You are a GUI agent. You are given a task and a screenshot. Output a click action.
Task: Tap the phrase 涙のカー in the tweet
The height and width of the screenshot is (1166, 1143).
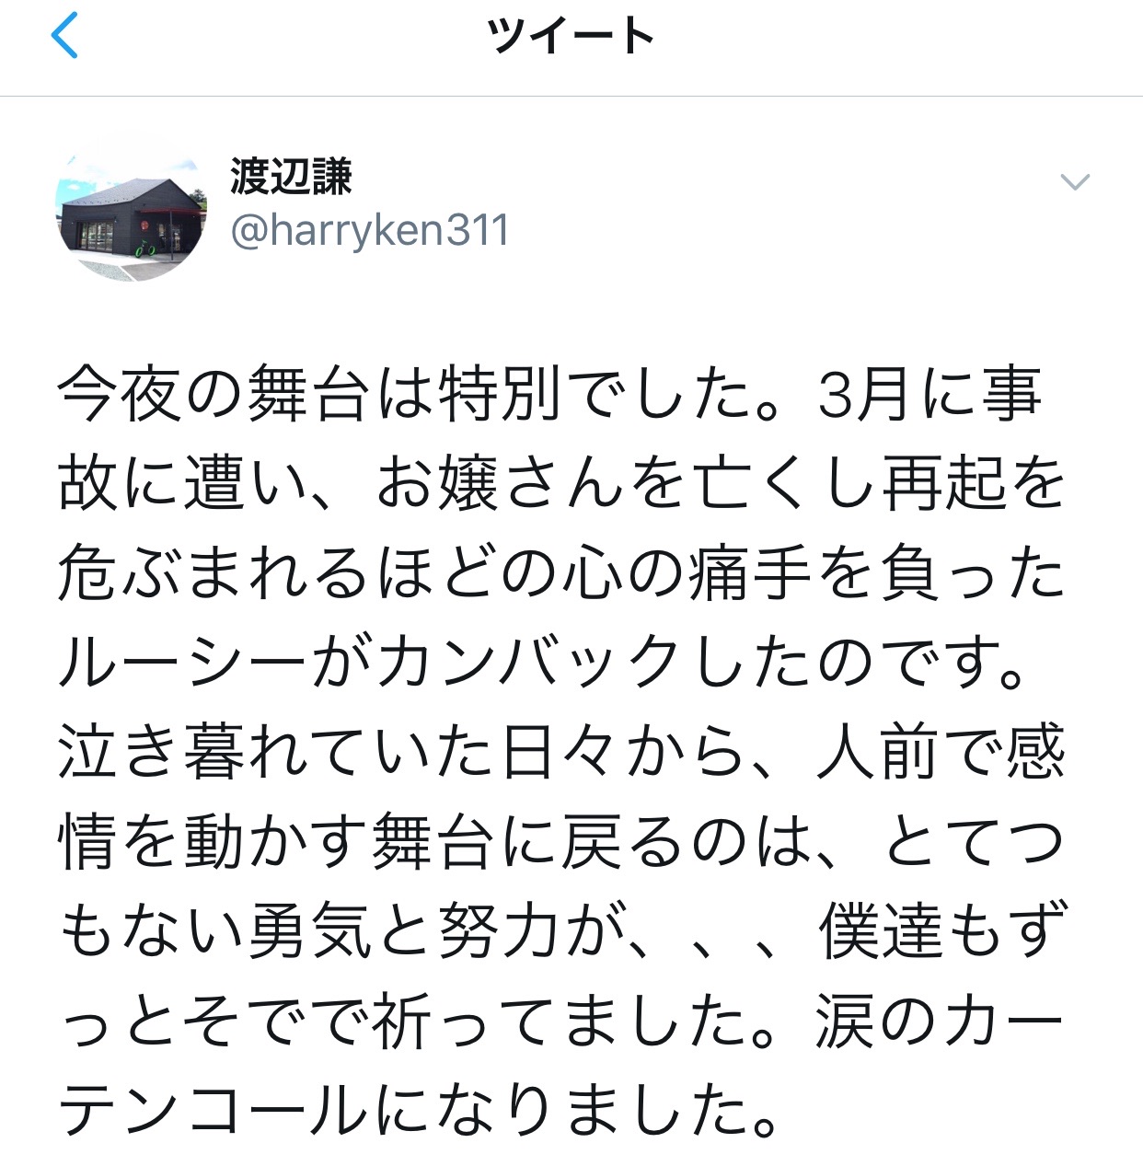tap(941, 1022)
